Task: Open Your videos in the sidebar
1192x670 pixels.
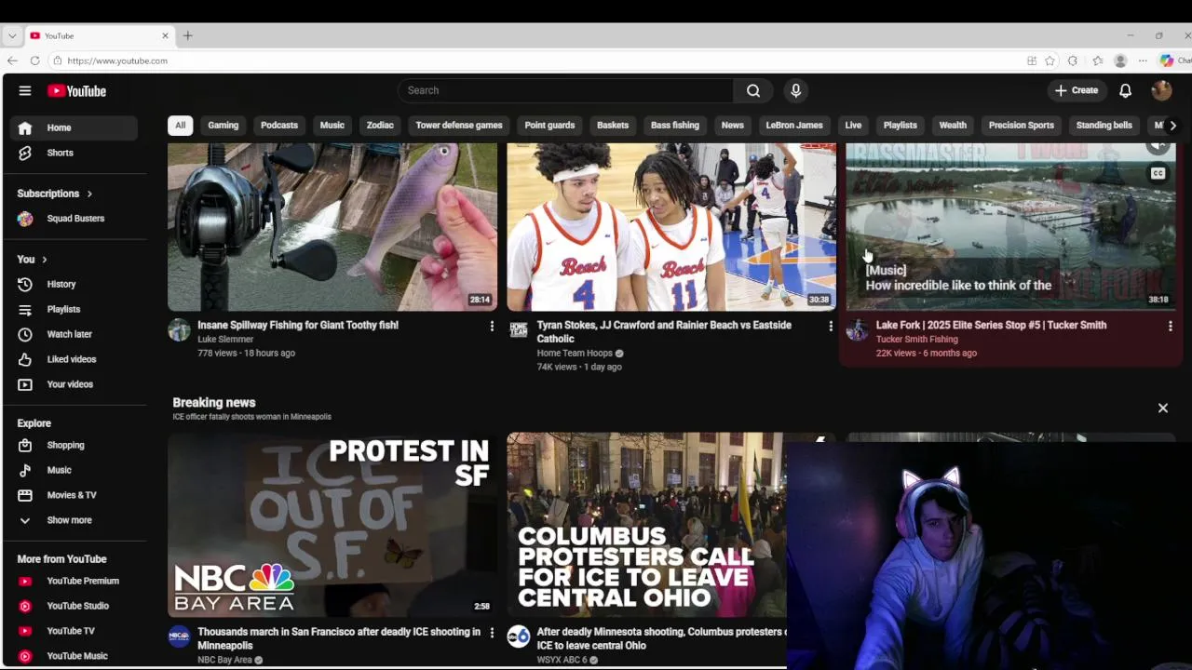Action: tap(74, 384)
